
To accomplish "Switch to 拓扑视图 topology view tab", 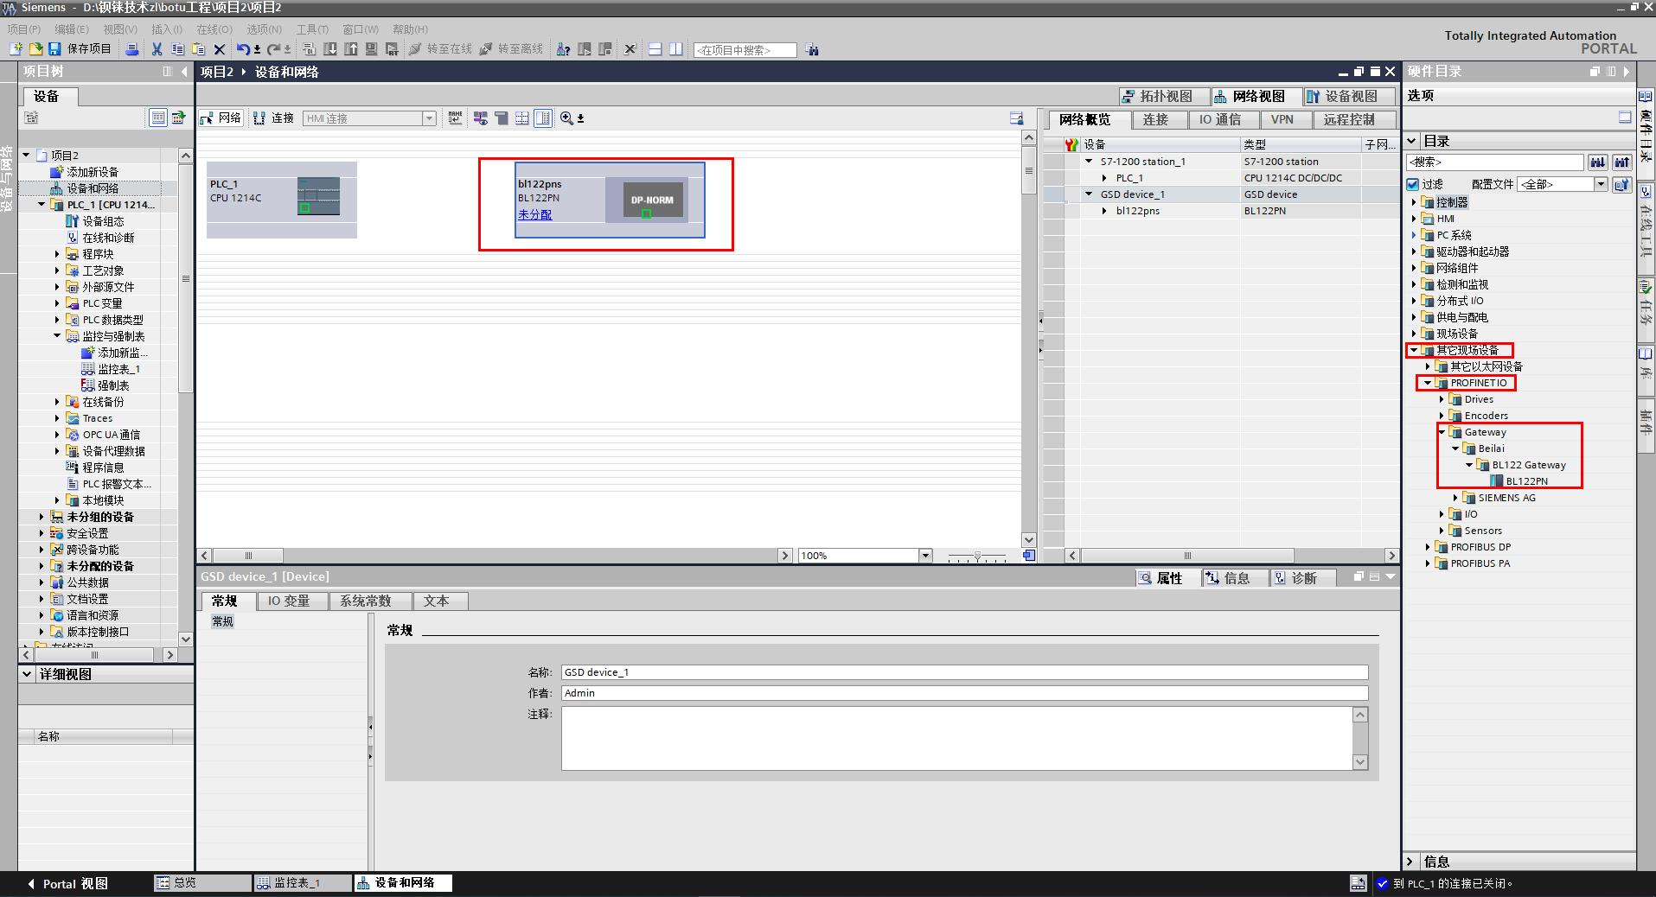I will (x=1164, y=96).
